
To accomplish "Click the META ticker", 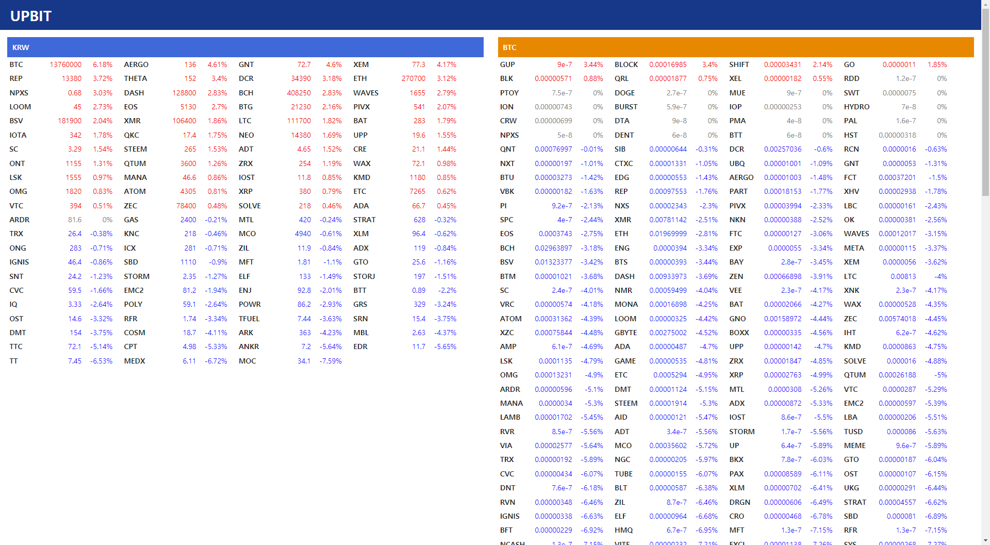I will 854,248.
